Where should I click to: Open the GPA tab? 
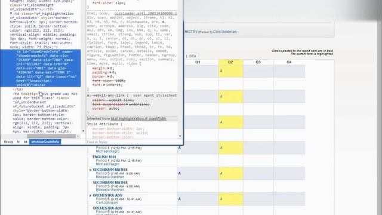(192, 56)
